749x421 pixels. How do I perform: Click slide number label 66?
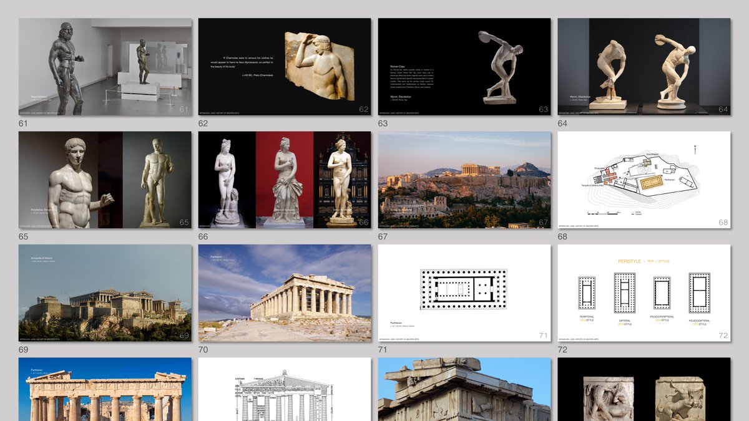203,236
